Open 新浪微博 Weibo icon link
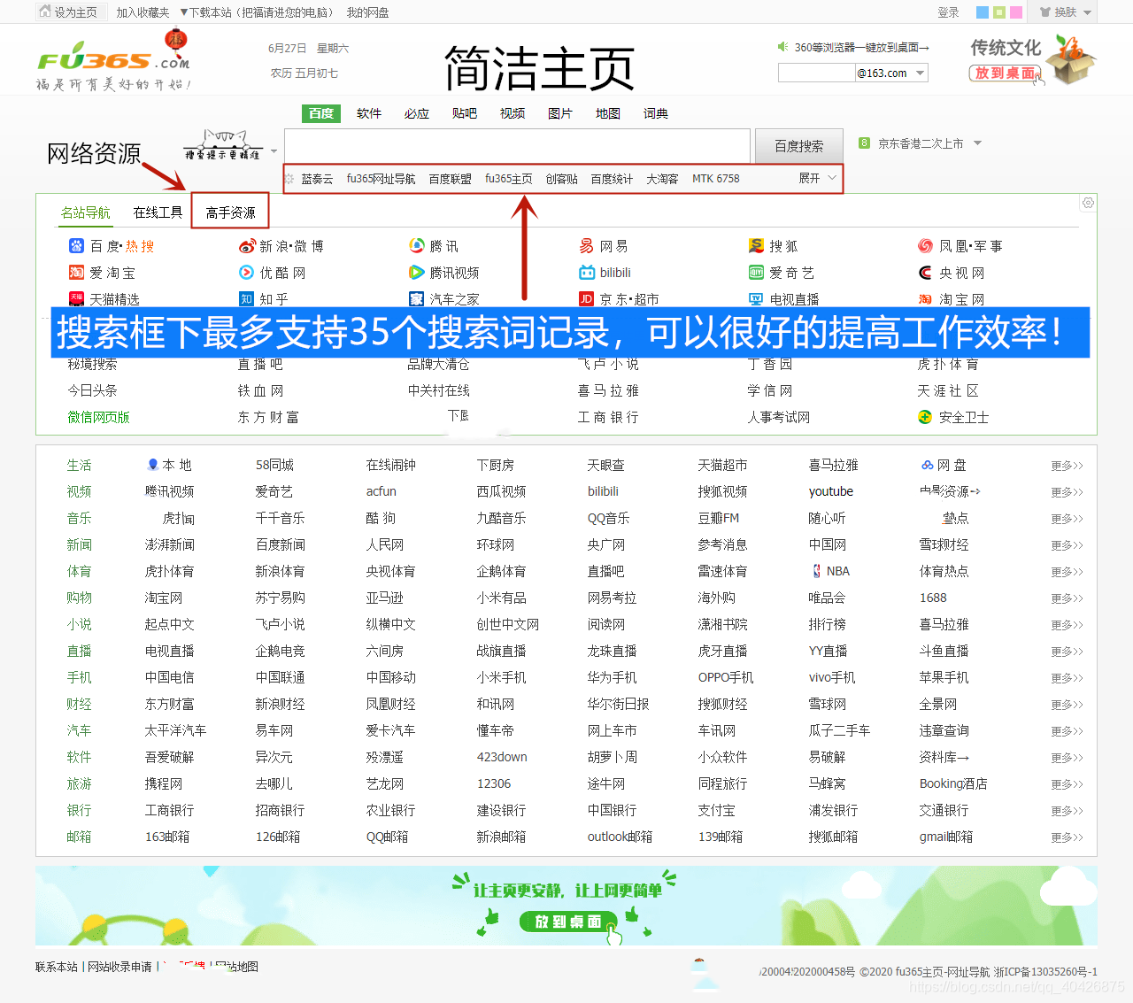Screen dimensions: 1133x1003 click(x=247, y=246)
